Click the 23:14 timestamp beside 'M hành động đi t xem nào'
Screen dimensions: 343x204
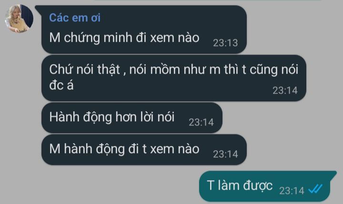225,154
